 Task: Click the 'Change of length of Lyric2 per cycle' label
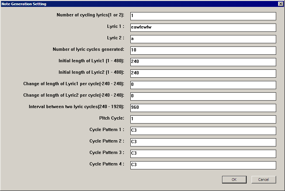pos(74,95)
